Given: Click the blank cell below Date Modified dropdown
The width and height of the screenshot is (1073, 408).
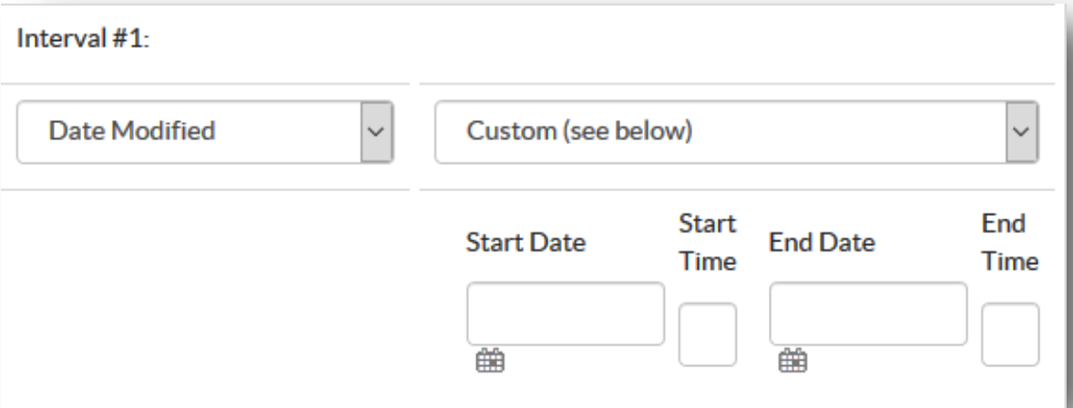Looking at the screenshot, I should [x=205, y=298].
